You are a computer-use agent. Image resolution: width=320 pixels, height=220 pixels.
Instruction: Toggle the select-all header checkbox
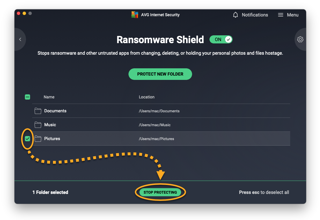point(27,97)
